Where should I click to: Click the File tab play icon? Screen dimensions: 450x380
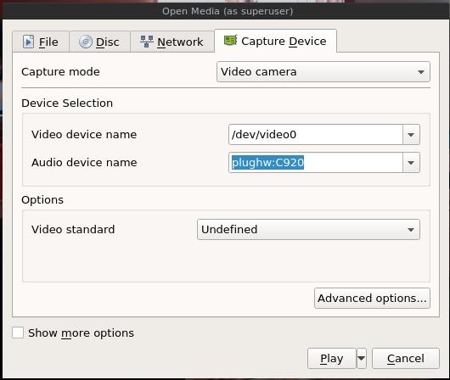point(28,42)
